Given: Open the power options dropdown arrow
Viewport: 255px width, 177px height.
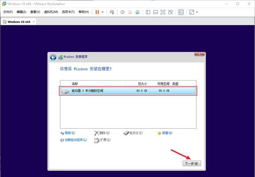Looking at the screenshot, I should 103,12.
